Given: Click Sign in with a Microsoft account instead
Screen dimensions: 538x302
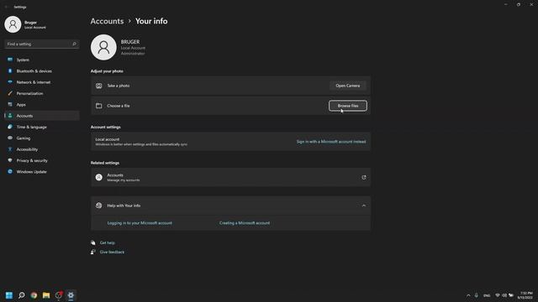Looking at the screenshot, I should click(x=331, y=142).
